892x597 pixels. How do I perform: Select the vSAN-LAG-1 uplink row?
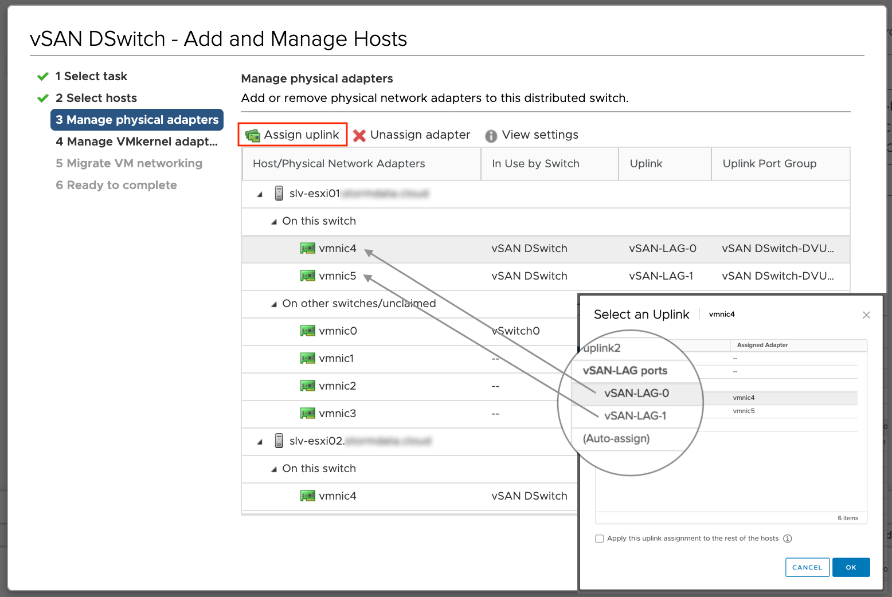point(635,416)
